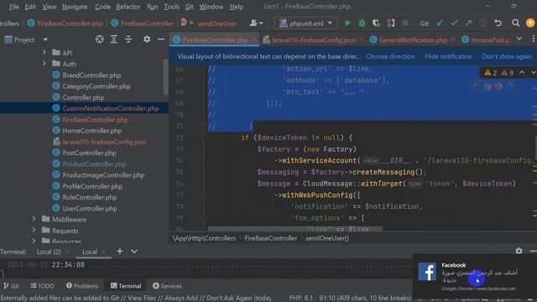
Task: Open UserController.php in project tree
Action: pyautogui.click(x=90, y=209)
